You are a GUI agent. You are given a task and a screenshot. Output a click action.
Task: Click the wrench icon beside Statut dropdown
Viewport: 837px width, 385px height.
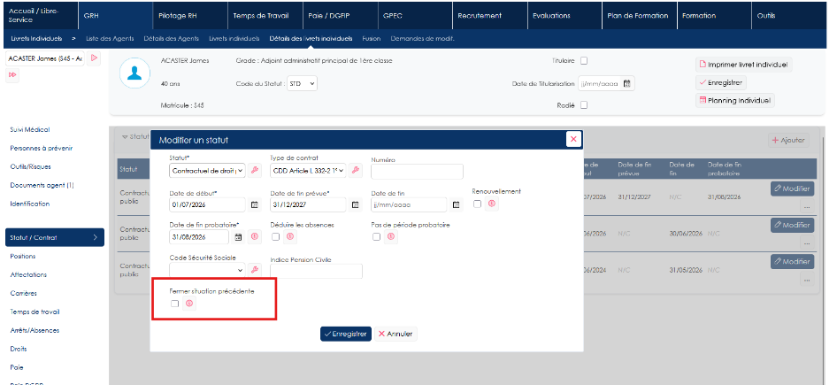pyautogui.click(x=255, y=170)
